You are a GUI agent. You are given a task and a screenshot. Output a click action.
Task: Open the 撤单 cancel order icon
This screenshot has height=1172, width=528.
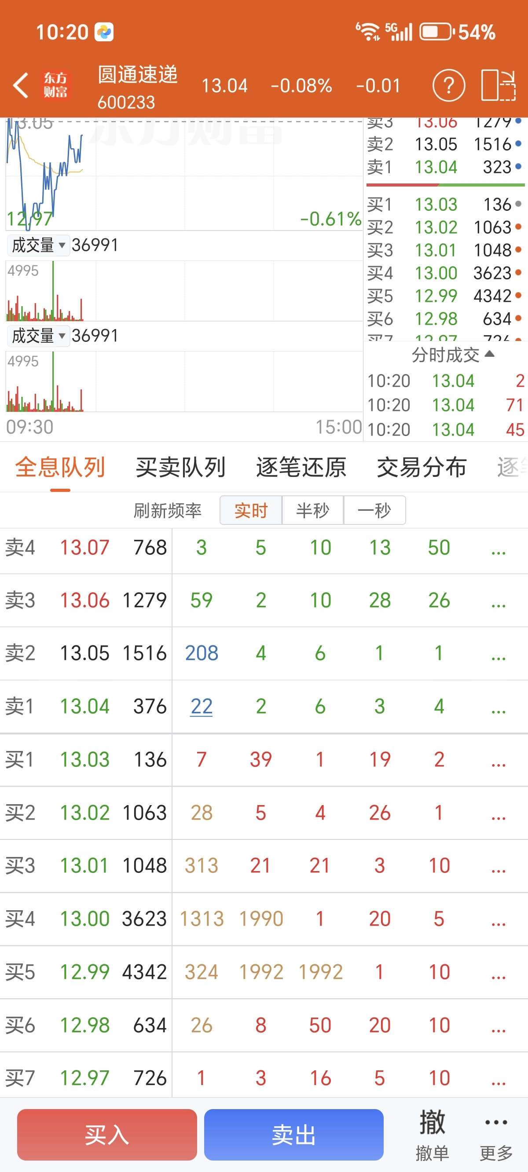(x=432, y=1134)
